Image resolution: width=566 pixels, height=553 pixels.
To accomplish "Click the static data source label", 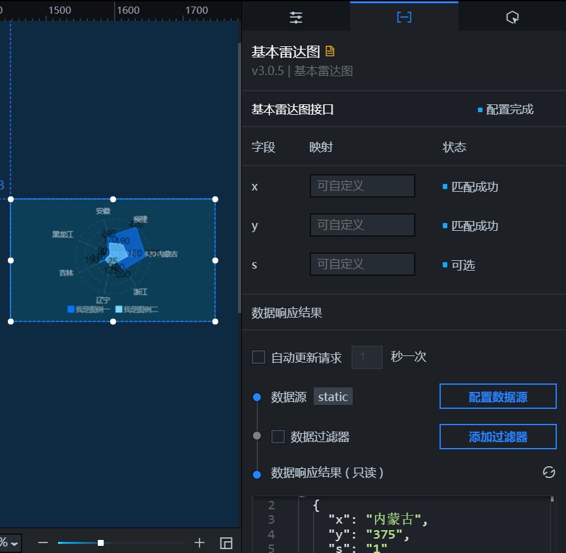I will (x=333, y=396).
